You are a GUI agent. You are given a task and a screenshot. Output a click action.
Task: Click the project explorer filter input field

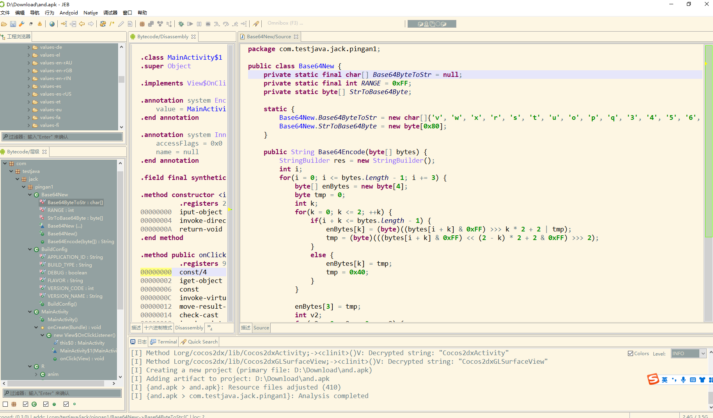pos(62,137)
